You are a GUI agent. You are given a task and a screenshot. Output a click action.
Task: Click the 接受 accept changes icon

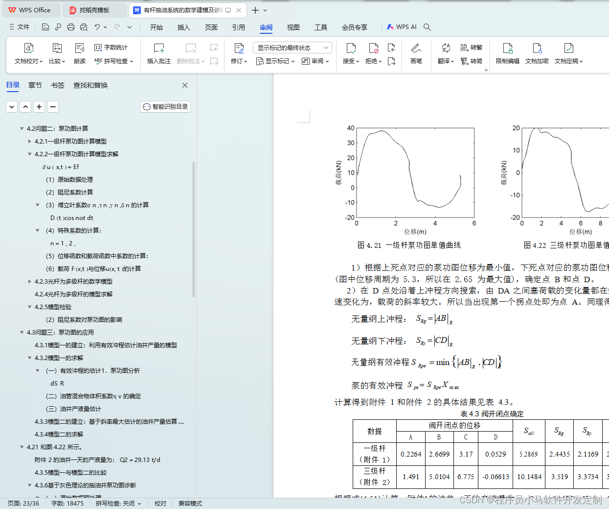pos(351,48)
